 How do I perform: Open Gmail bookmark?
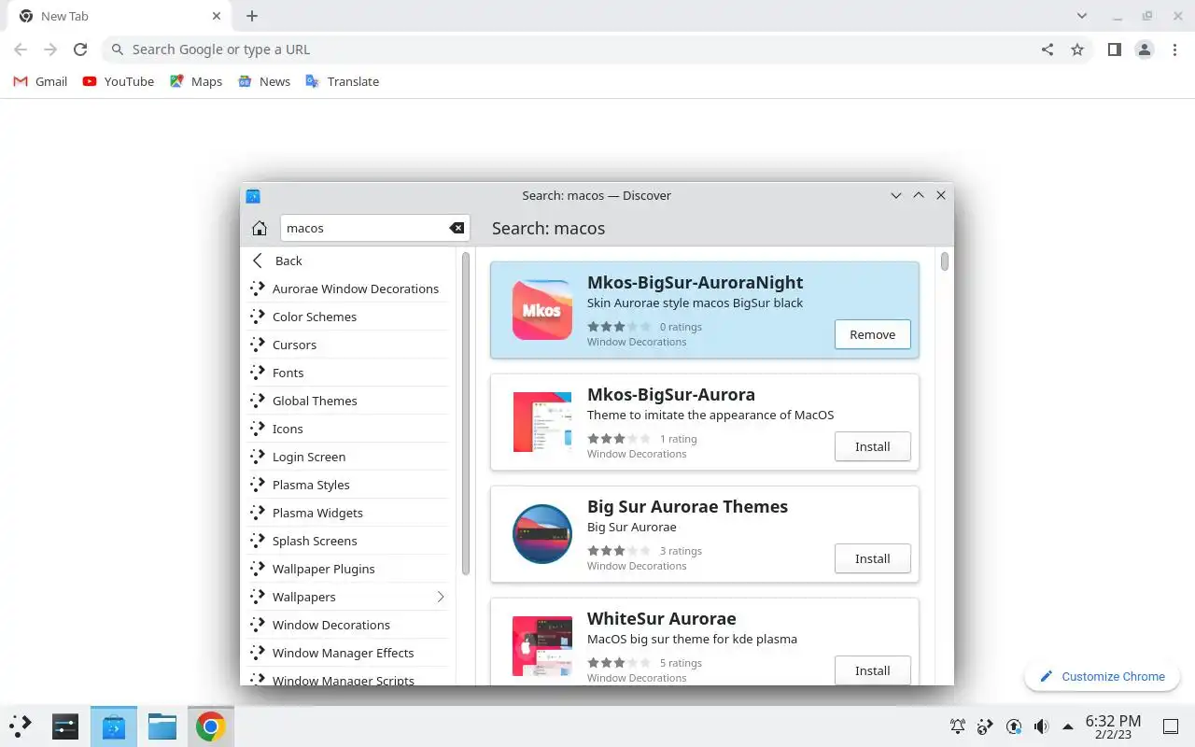coord(40,81)
